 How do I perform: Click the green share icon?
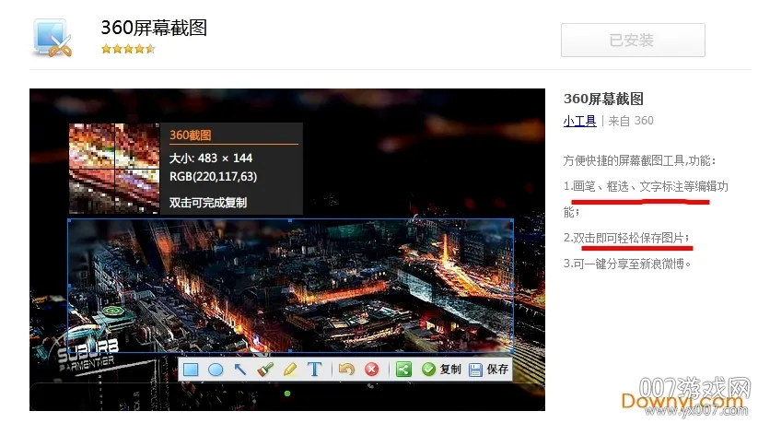click(403, 370)
